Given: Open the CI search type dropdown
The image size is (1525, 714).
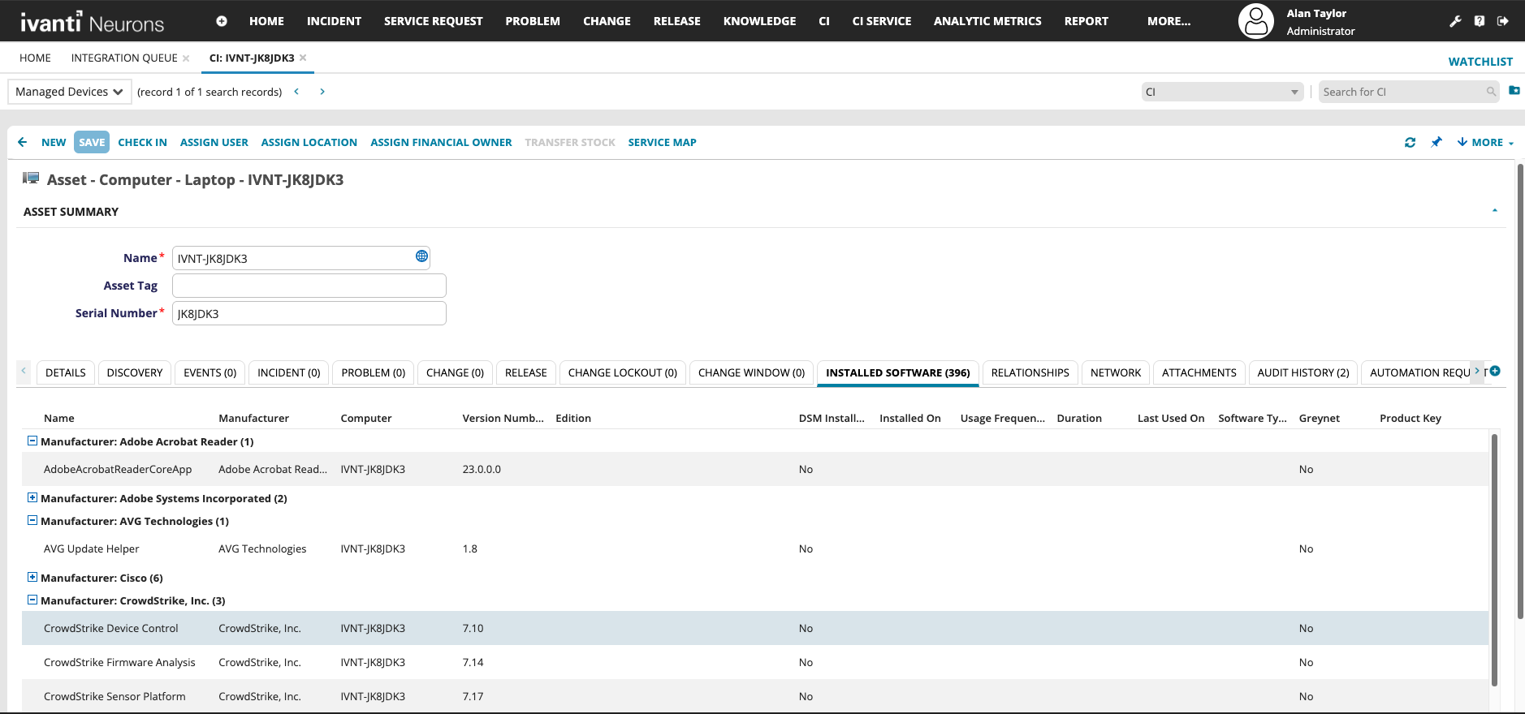Looking at the screenshot, I should (x=1221, y=92).
